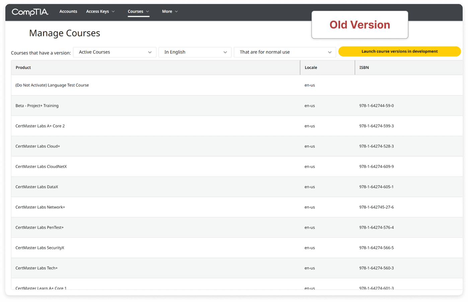The image size is (468, 302).
Task: Expand the Access Keys menu
Action: 100,11
